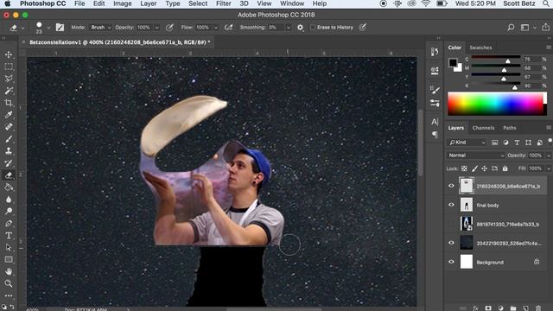Open the Opacity dropdown in options bar
553x311 pixels.
point(157,28)
